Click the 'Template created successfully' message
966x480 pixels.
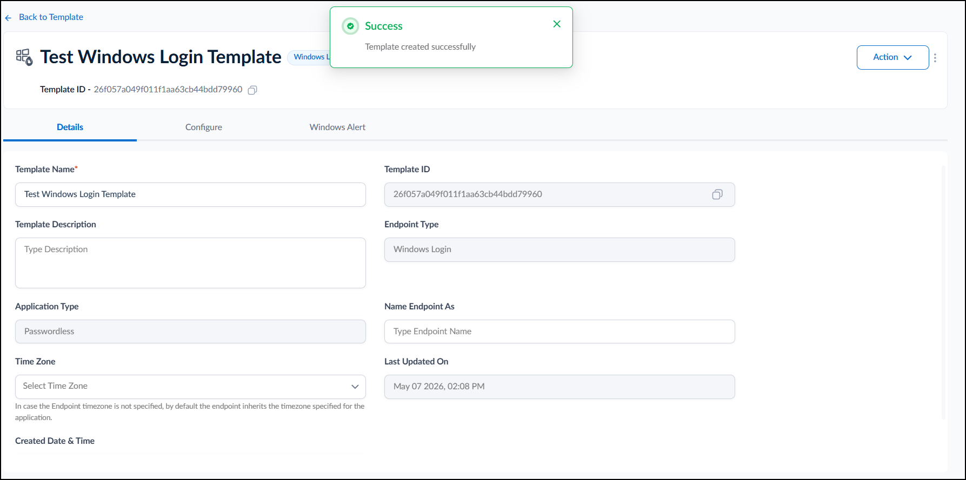420,47
